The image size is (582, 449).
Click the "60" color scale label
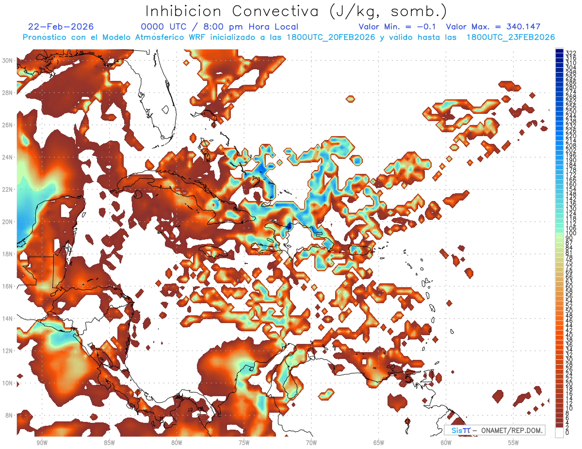(x=569, y=286)
